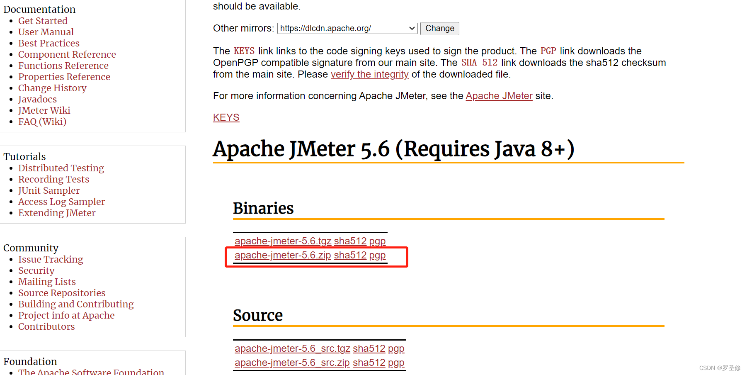Open the Mailing Lists page

coord(47,282)
